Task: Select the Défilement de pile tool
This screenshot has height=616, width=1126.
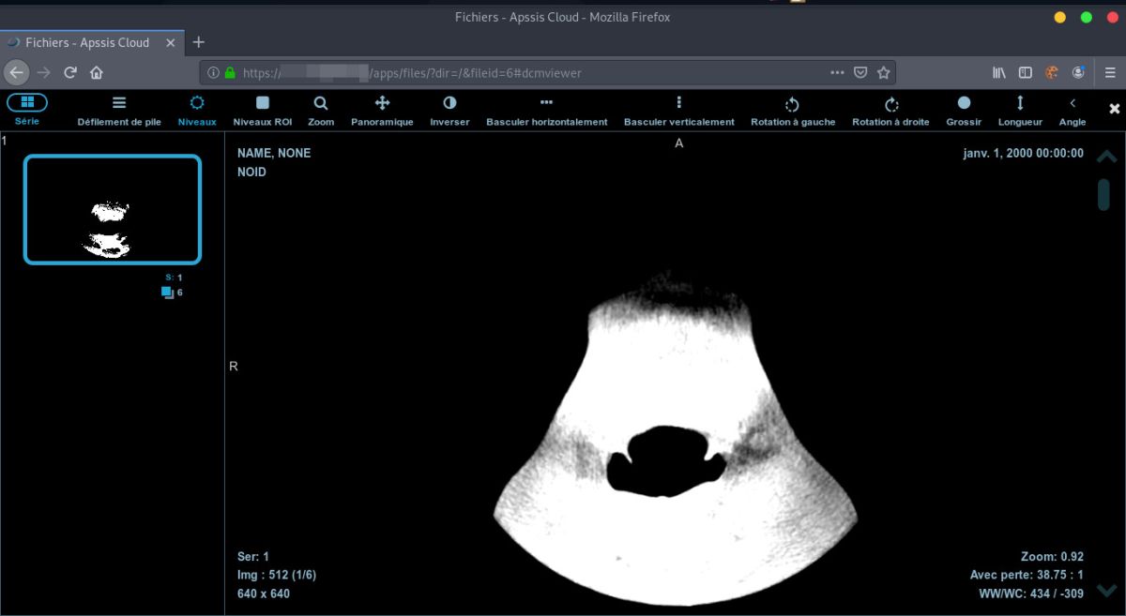Action: [119, 110]
